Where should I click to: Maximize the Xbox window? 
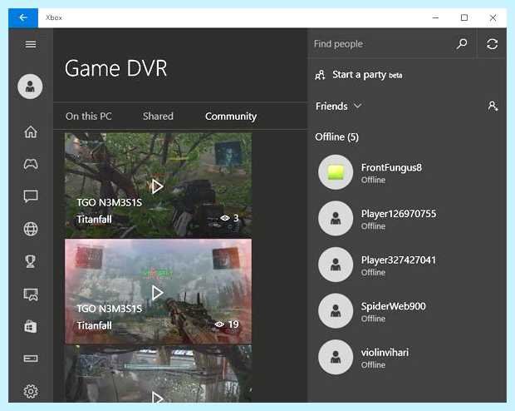464,17
